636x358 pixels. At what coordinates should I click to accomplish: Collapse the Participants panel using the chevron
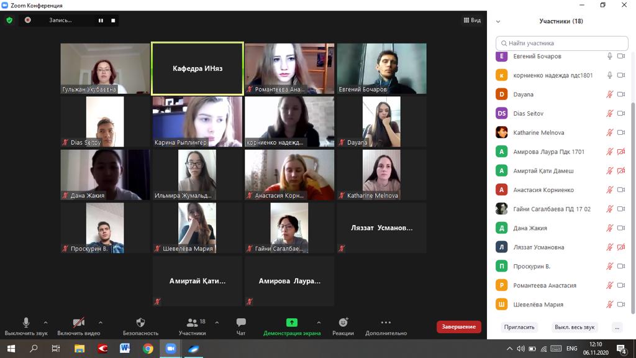[498, 21]
